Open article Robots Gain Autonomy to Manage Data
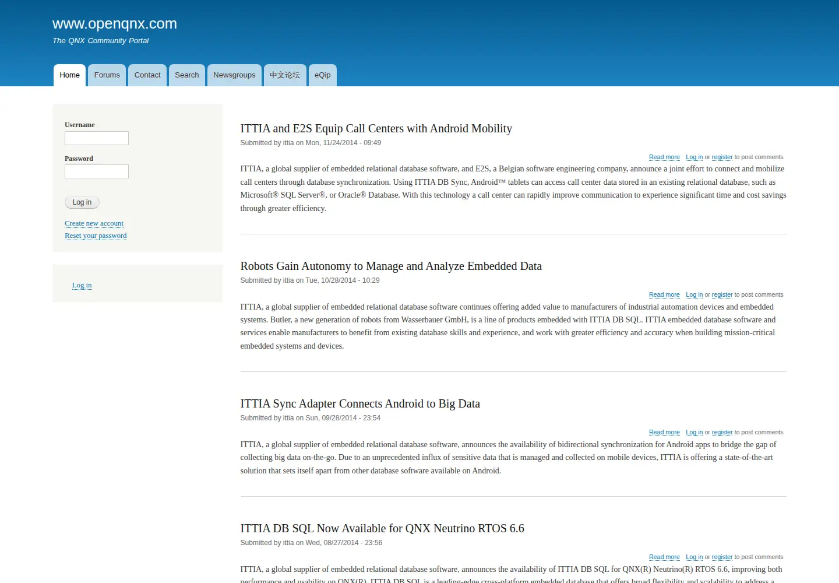This screenshot has height=583, width=839. [x=391, y=266]
